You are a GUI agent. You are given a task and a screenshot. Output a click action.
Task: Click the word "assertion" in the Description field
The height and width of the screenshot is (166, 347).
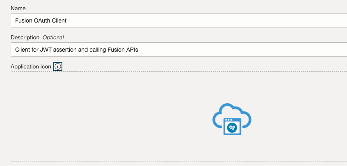[x=68, y=50]
